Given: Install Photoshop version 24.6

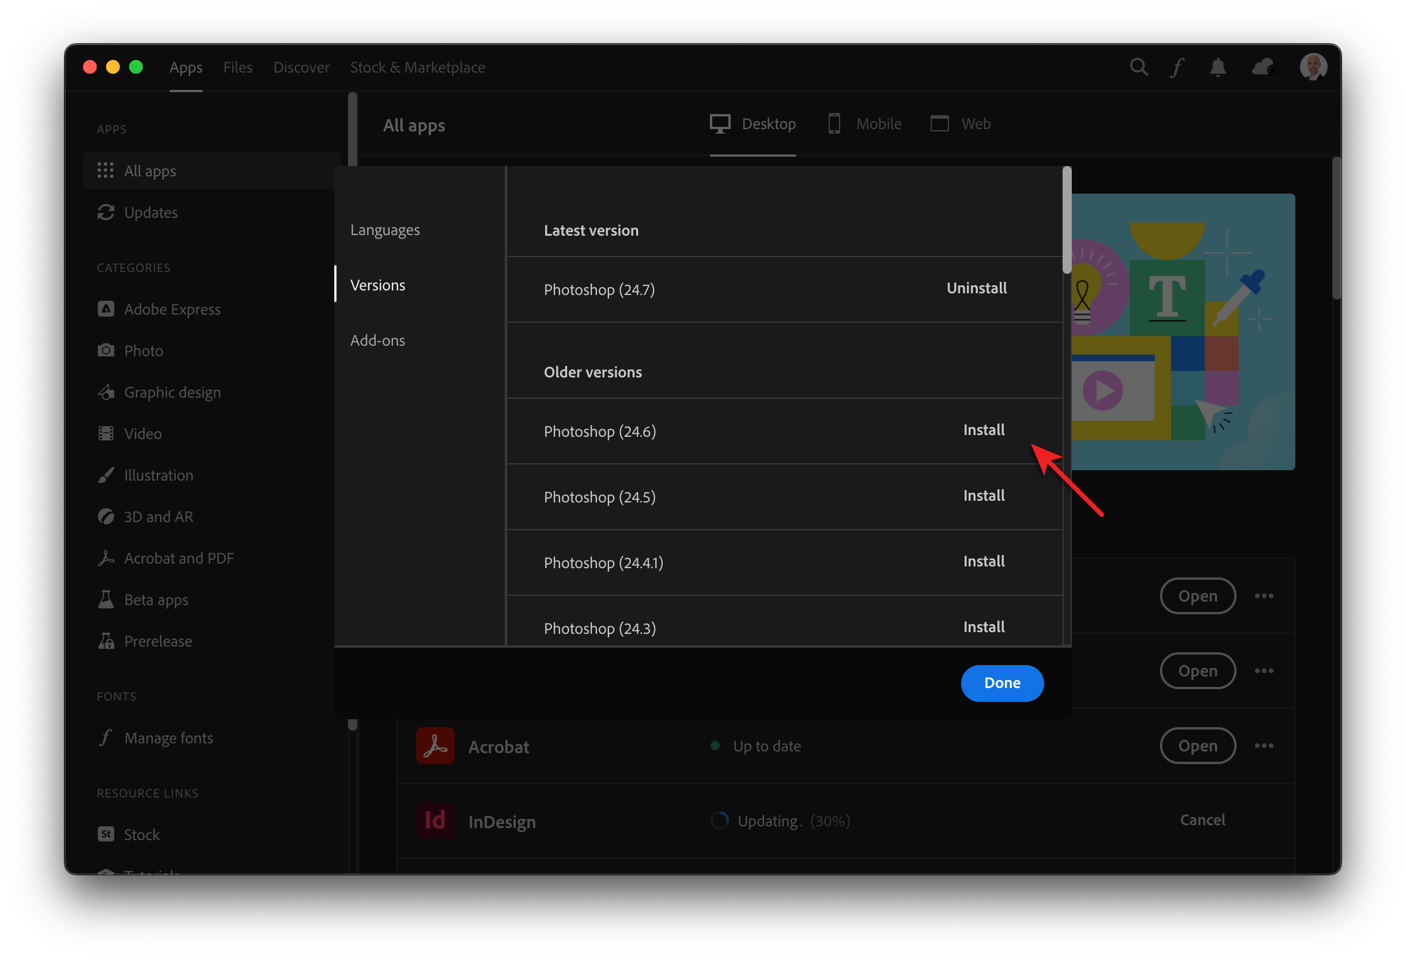Looking at the screenshot, I should point(983,429).
